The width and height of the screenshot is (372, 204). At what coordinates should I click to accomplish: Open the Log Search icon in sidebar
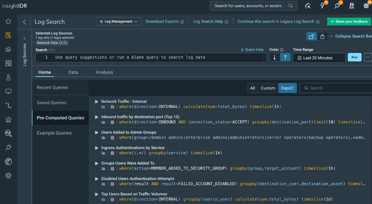[8, 35]
